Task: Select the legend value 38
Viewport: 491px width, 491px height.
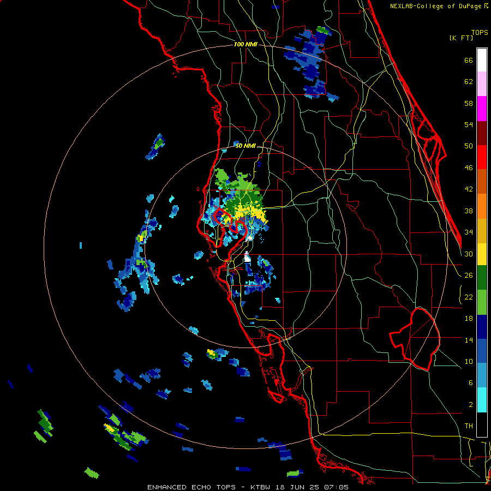Action: pyautogui.click(x=469, y=211)
